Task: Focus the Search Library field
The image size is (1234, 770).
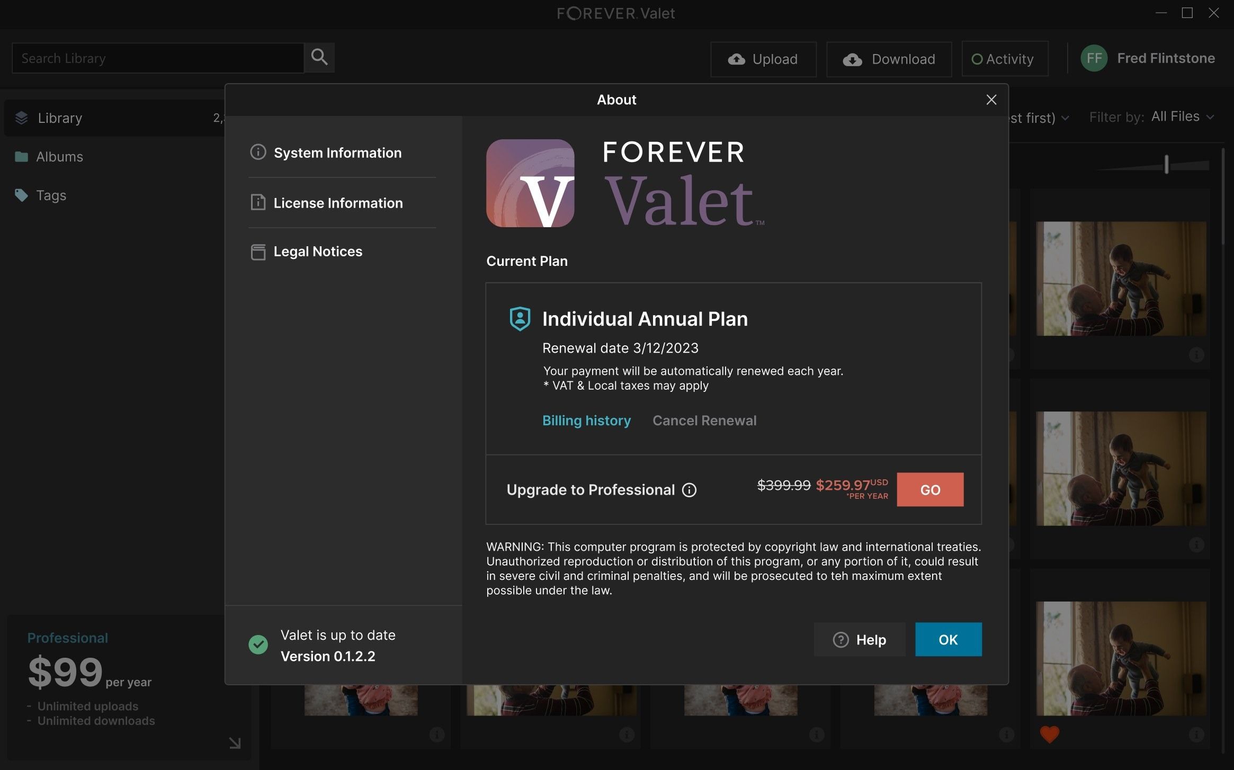Action: click(158, 58)
